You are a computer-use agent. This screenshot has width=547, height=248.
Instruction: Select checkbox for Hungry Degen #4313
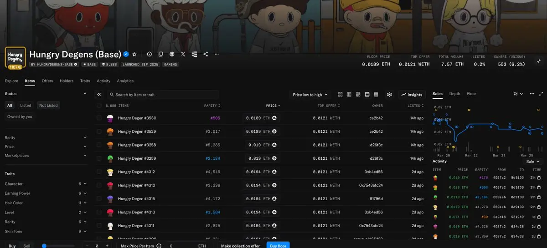coord(99,212)
